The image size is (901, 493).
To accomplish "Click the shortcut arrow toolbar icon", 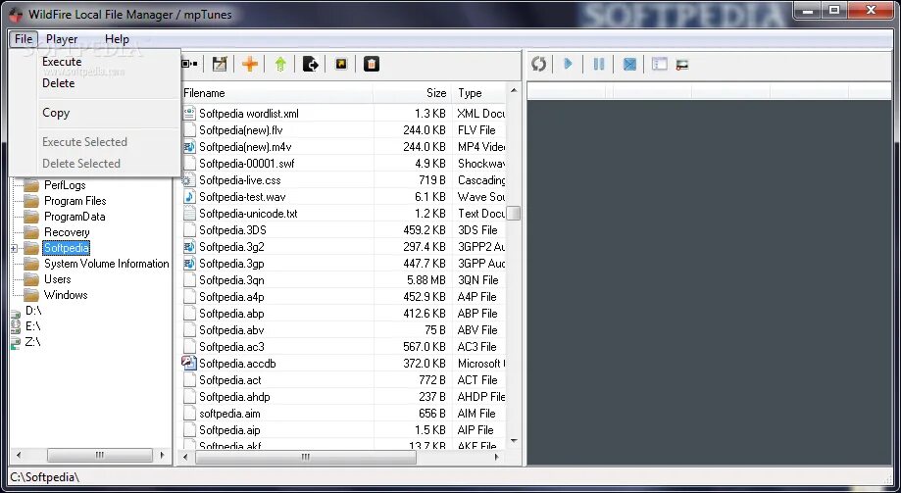I will (x=341, y=64).
